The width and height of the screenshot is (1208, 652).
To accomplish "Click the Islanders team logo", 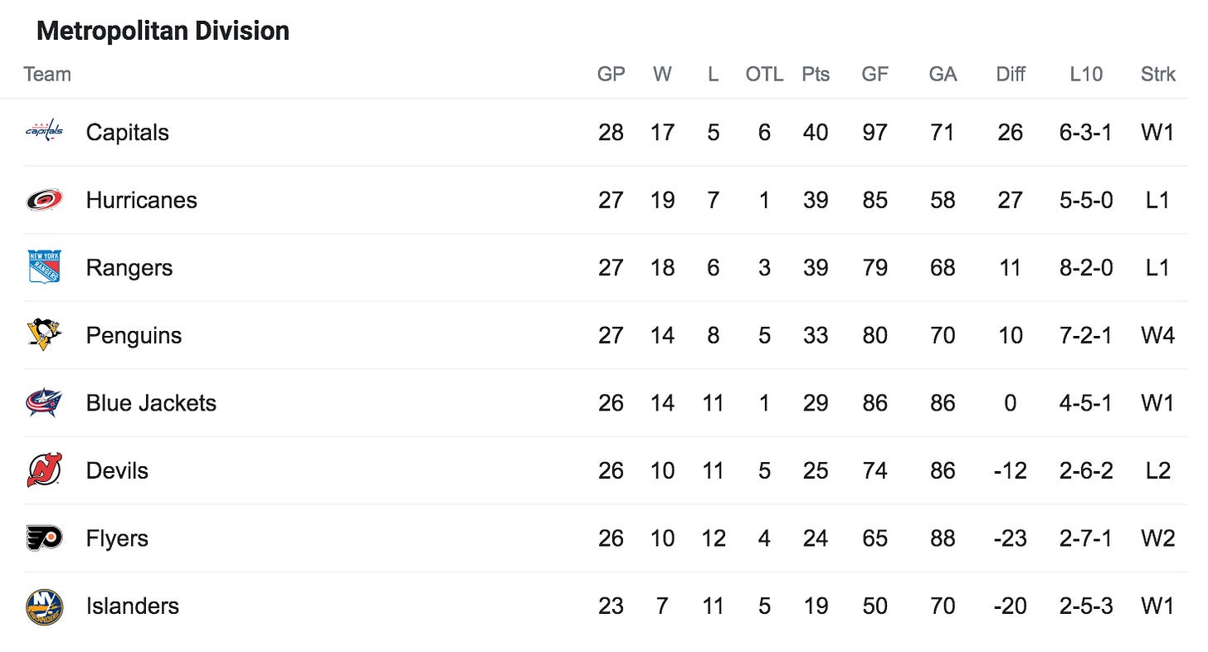I will tap(44, 606).
